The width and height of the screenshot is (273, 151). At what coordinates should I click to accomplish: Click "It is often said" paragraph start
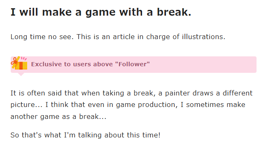coord(36,93)
